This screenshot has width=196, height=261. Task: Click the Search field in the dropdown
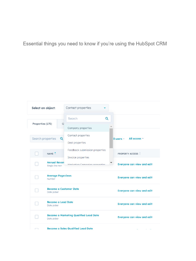85,119
